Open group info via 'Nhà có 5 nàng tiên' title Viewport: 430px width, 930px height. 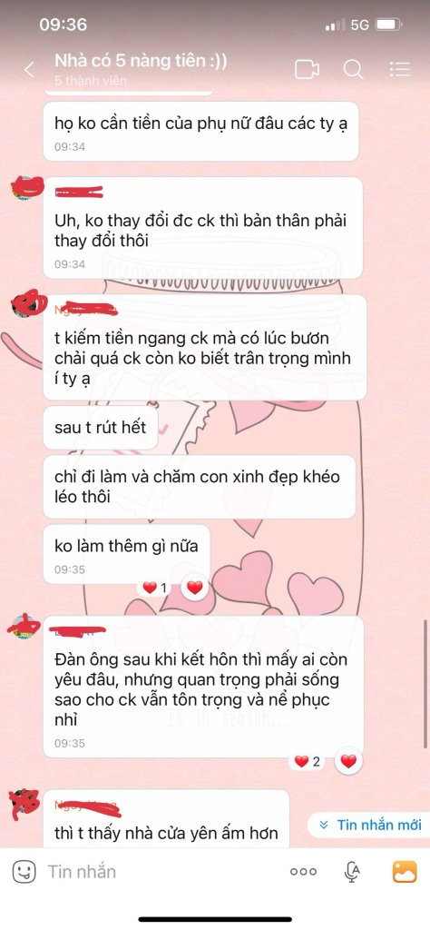[x=141, y=61]
